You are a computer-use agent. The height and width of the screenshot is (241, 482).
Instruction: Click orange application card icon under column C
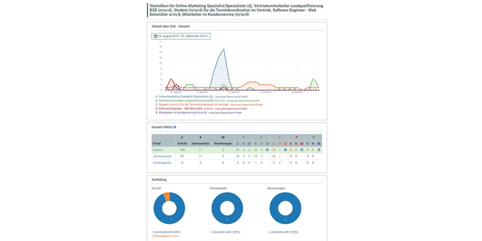pyautogui.click(x=285, y=143)
